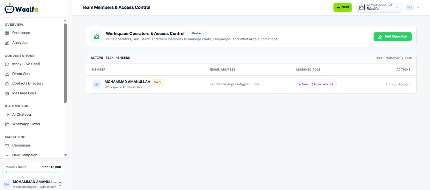Click the EMAIL ADDRESS column header
Viewport: 430px width, 190px height.
[x=223, y=70]
